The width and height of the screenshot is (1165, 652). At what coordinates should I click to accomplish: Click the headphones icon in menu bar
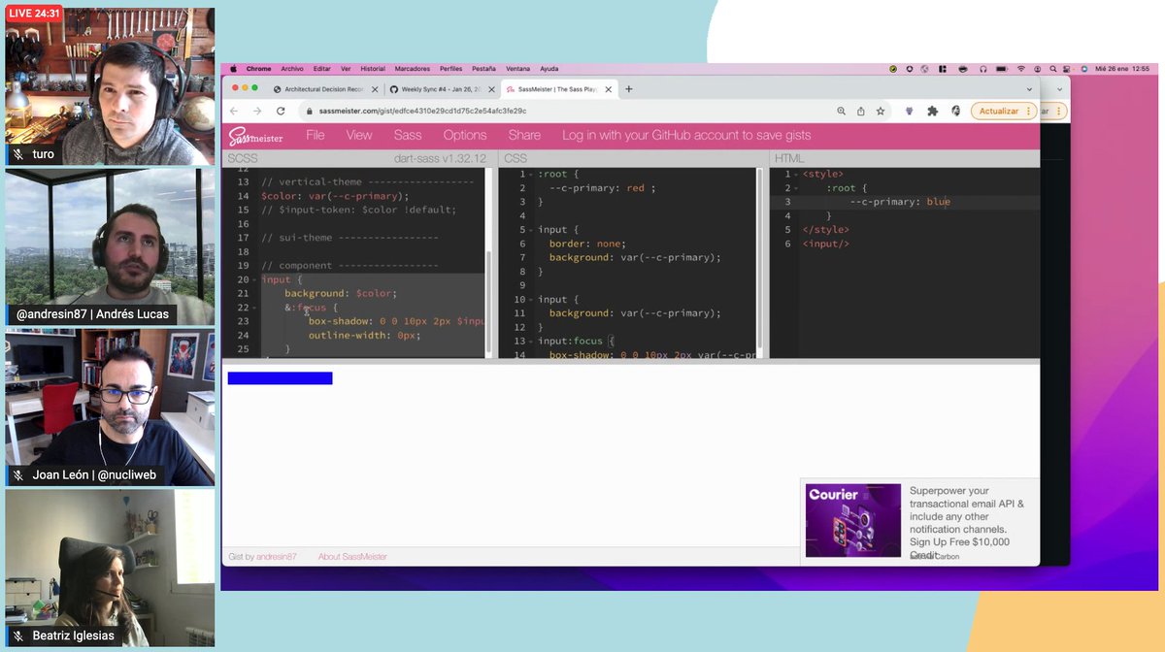click(x=983, y=69)
